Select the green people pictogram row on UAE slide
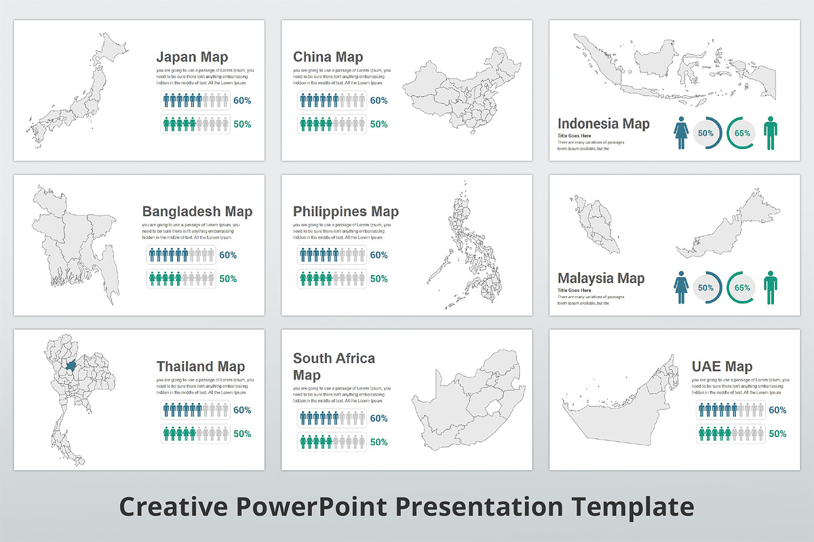This screenshot has width=814, height=542. pyautogui.click(x=731, y=434)
